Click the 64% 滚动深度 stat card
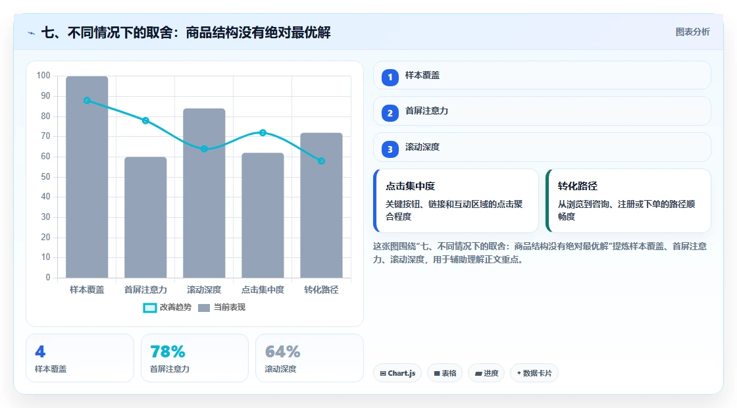Image resolution: width=737 pixels, height=408 pixels. (x=309, y=358)
